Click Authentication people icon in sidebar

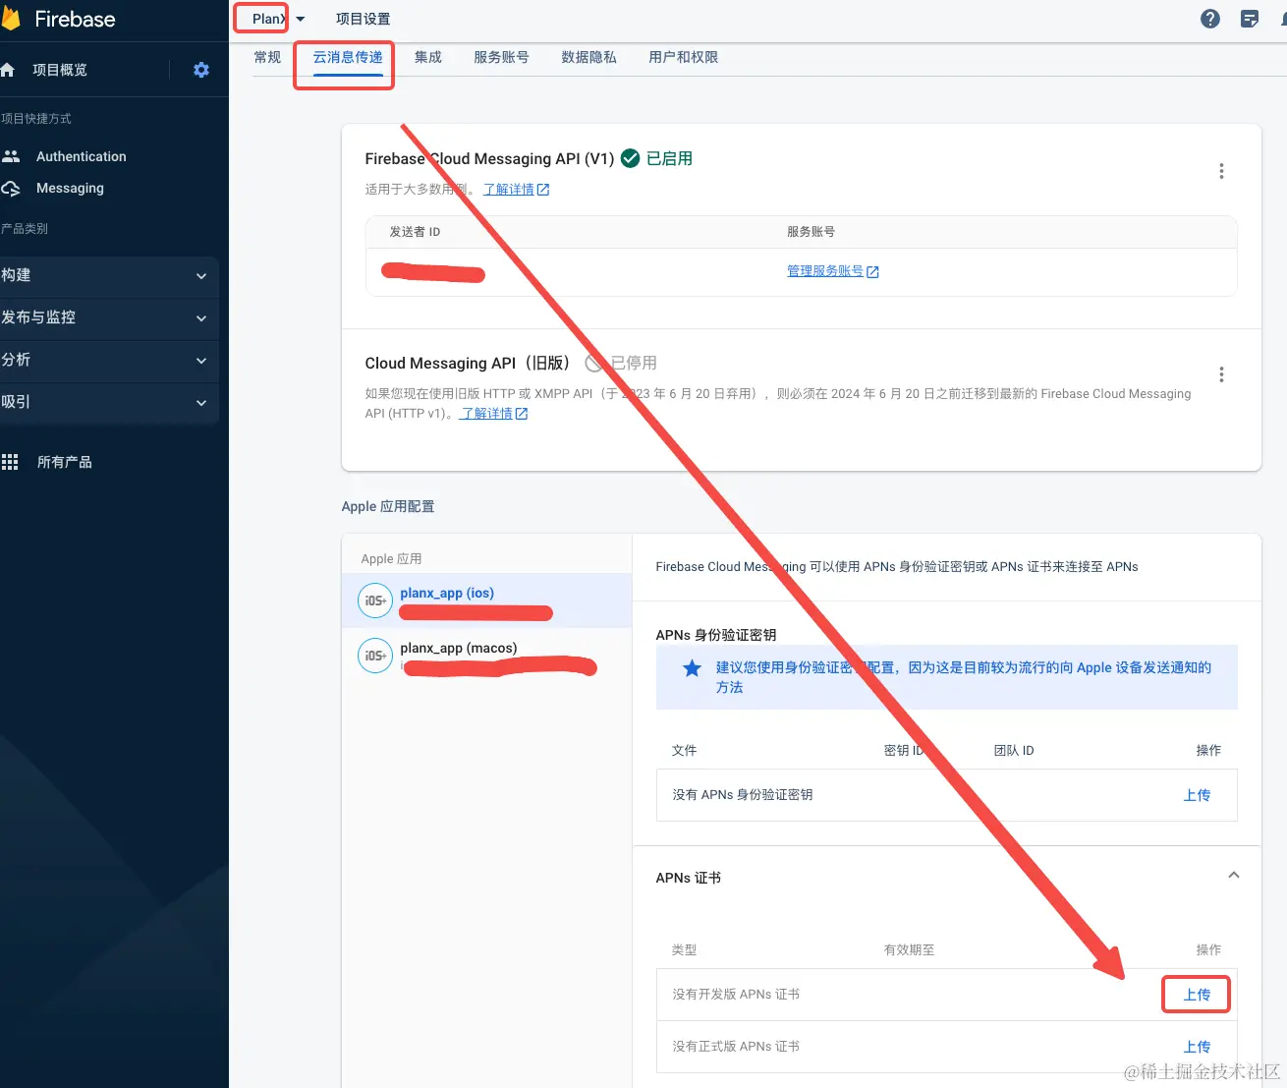[x=11, y=156]
